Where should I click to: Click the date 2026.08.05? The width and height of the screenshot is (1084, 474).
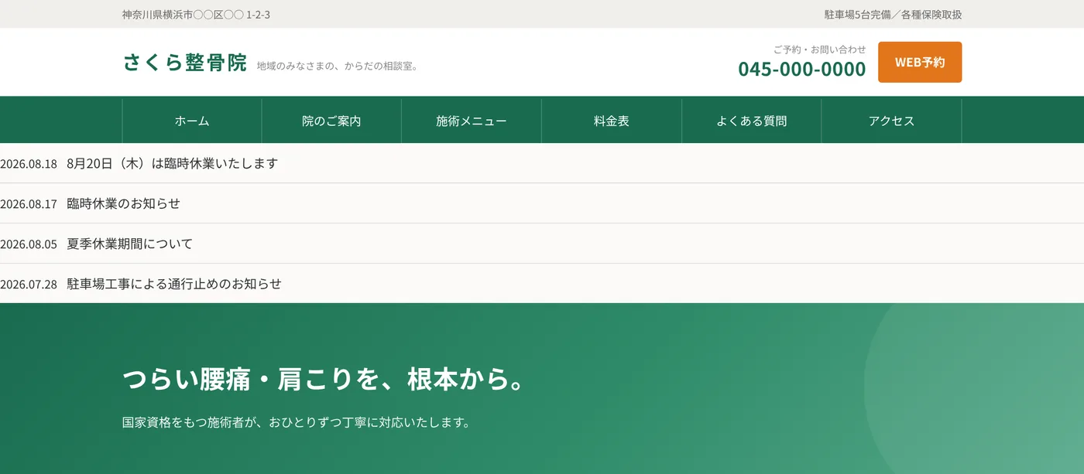coord(29,244)
